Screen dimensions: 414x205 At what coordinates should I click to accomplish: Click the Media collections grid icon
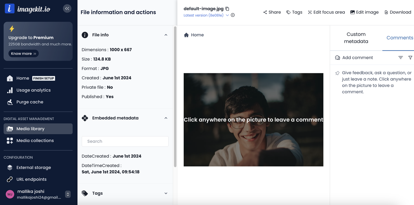point(10,141)
